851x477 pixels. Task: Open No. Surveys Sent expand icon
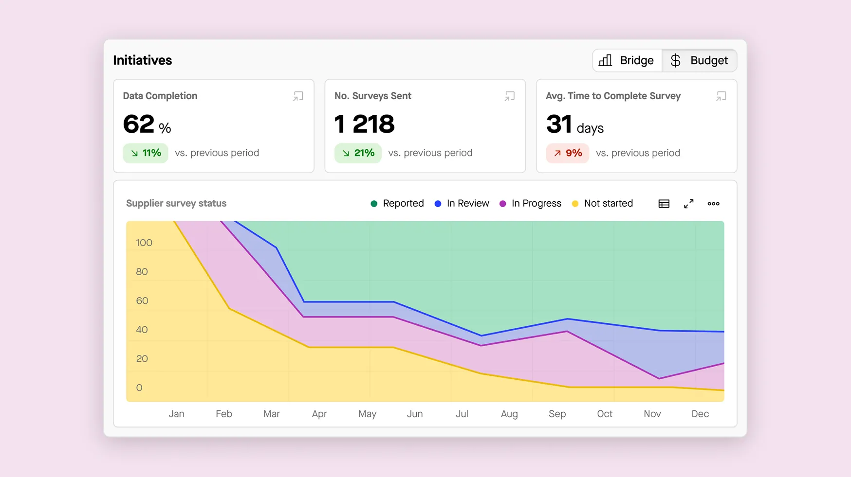click(509, 96)
